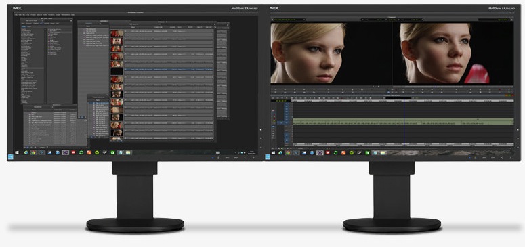Click orange app icon on left taskbar

(89, 152)
